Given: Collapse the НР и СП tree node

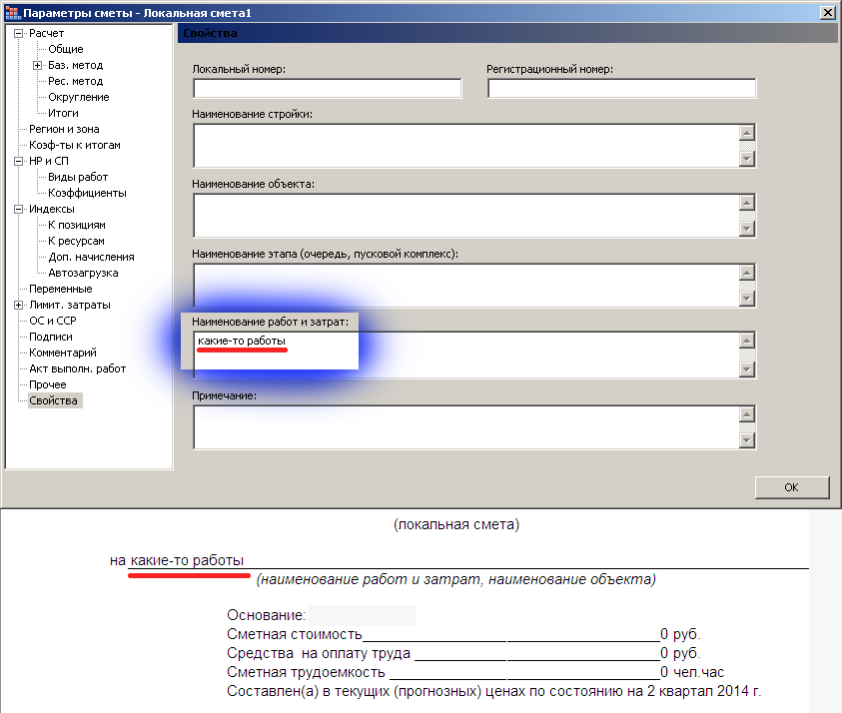Looking at the screenshot, I should pyautogui.click(x=18, y=161).
